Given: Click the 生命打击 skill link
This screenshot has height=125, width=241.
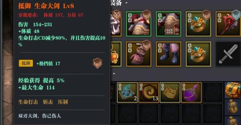Looking at the screenshot, I should 28,102.
